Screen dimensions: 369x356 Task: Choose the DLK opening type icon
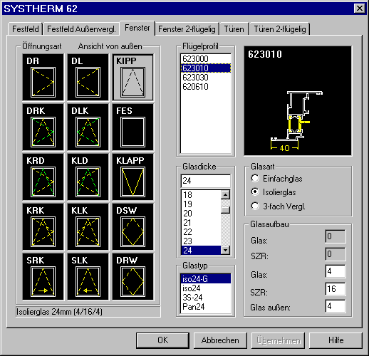tap(88, 127)
